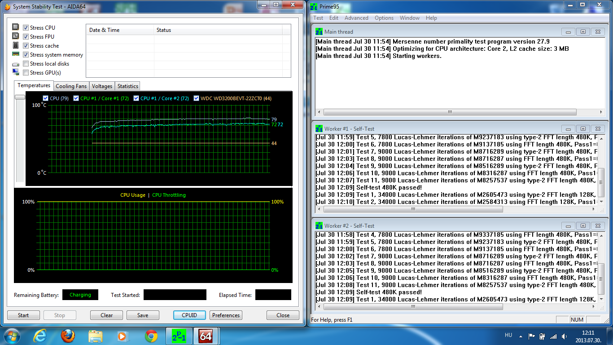Click the Worker #1 vertical scrollbar thumb

point(601,181)
